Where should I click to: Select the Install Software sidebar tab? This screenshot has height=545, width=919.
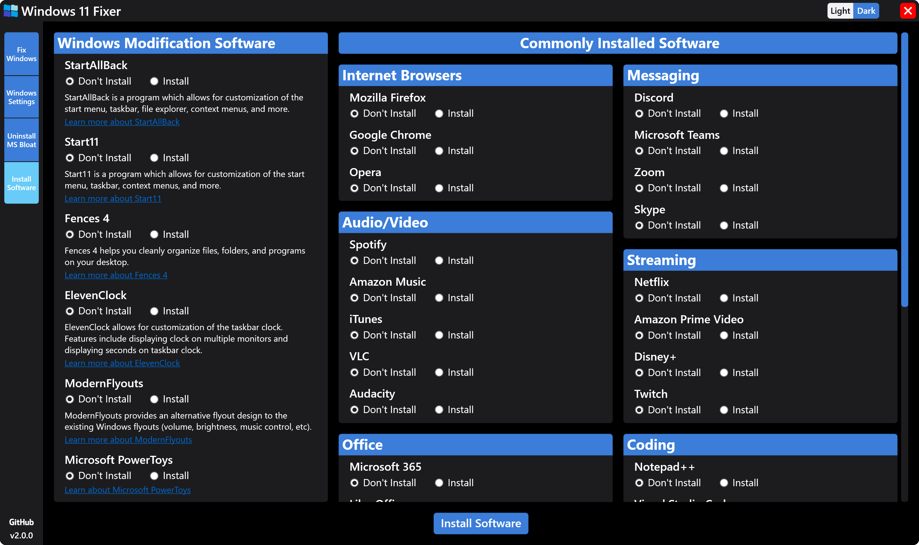click(21, 183)
